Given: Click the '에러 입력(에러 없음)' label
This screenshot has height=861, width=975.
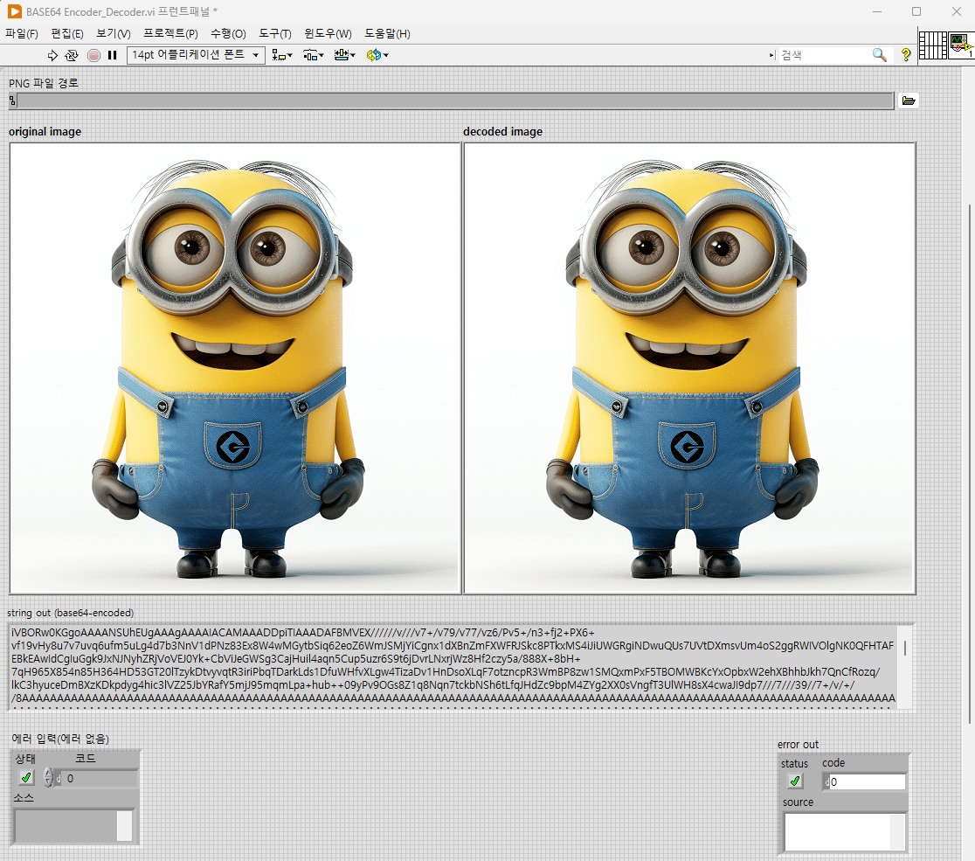Looking at the screenshot, I should 60,739.
